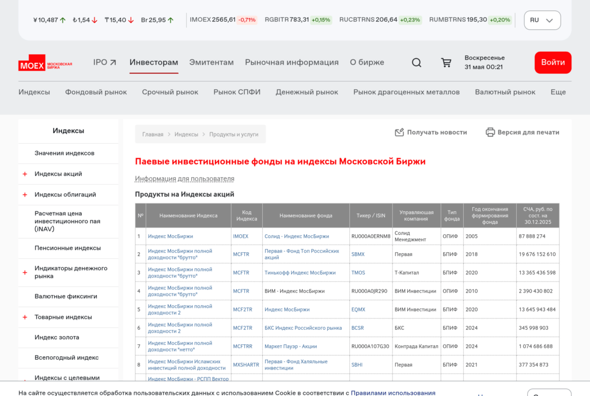Open Маркет Пауэр - Акции fund link

tap(290, 346)
